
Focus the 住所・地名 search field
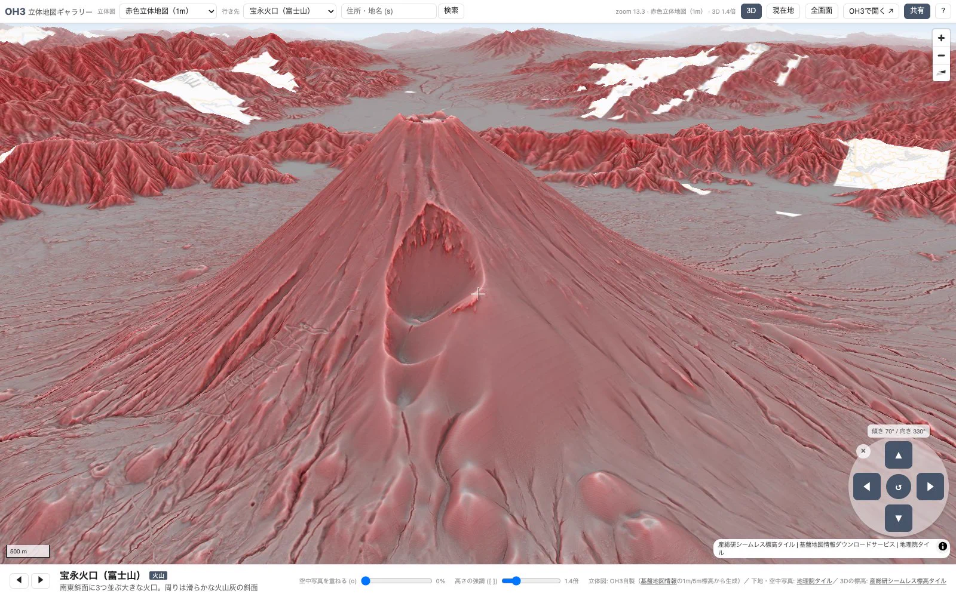(389, 11)
